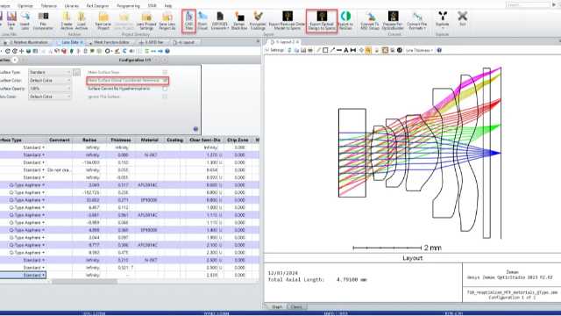Click the Thickness column header

pos(121,140)
